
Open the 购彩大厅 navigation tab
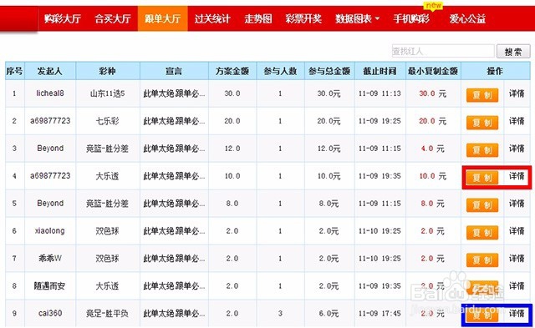pyautogui.click(x=63, y=18)
